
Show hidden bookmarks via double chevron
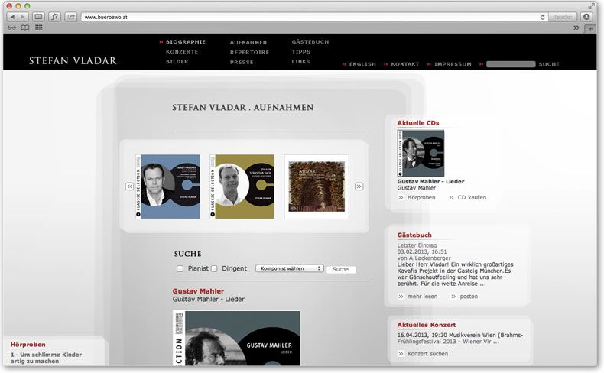576,28
